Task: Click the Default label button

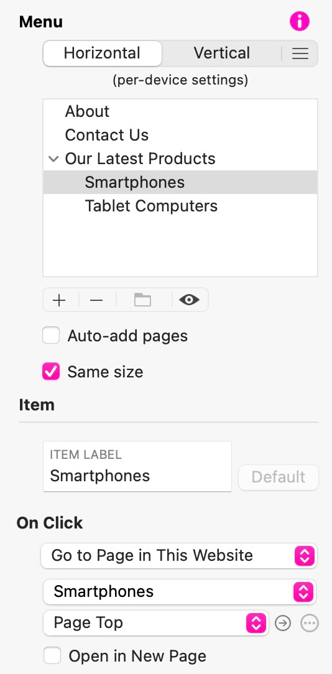Action: [279, 477]
